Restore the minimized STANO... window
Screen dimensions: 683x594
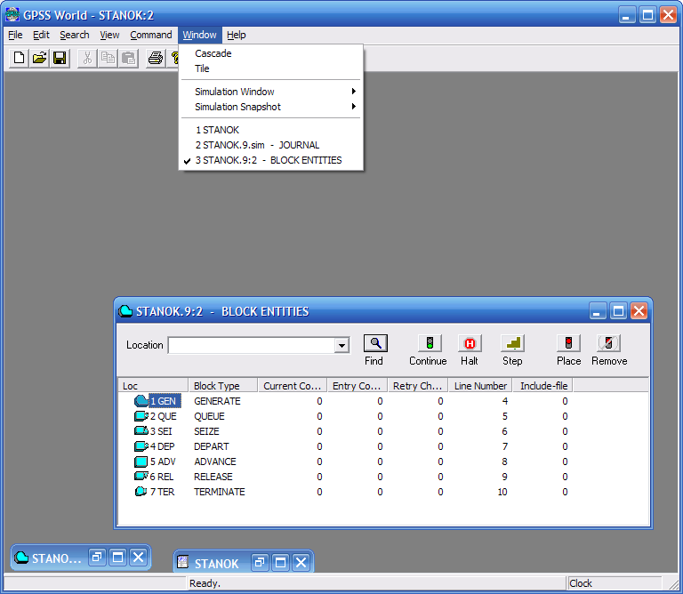[x=97, y=557]
